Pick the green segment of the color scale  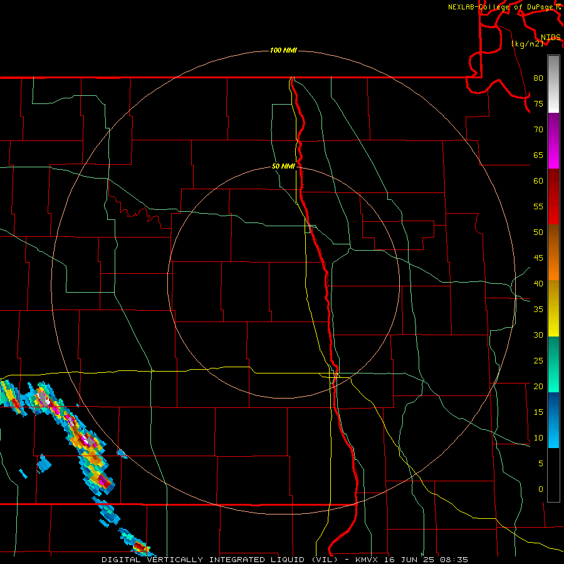pyautogui.click(x=553, y=364)
